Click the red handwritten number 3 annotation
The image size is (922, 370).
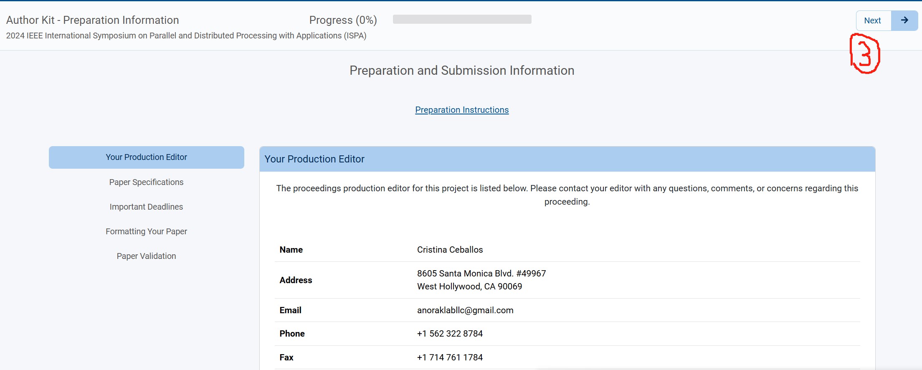(865, 55)
